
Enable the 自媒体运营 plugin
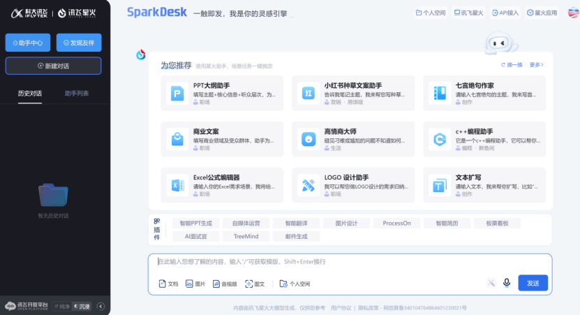(x=246, y=224)
